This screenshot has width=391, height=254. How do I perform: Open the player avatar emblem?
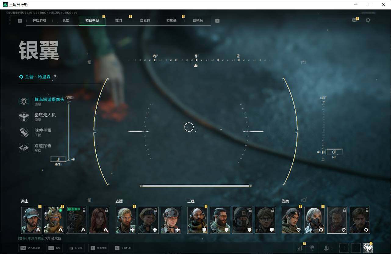(x=368, y=248)
